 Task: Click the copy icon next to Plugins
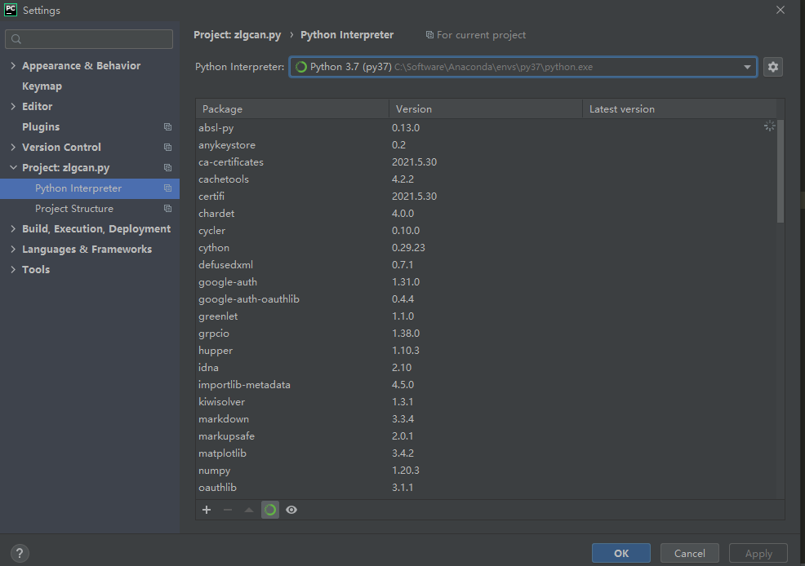167,126
